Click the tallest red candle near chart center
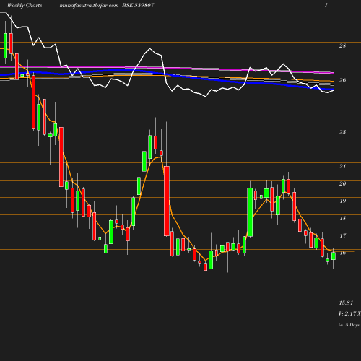Screen dimensions: 361x361 coord(167,201)
